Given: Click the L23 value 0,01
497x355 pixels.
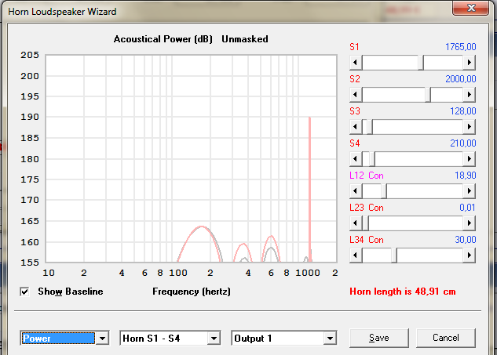Looking at the screenshot, I should pyautogui.click(x=467, y=208).
